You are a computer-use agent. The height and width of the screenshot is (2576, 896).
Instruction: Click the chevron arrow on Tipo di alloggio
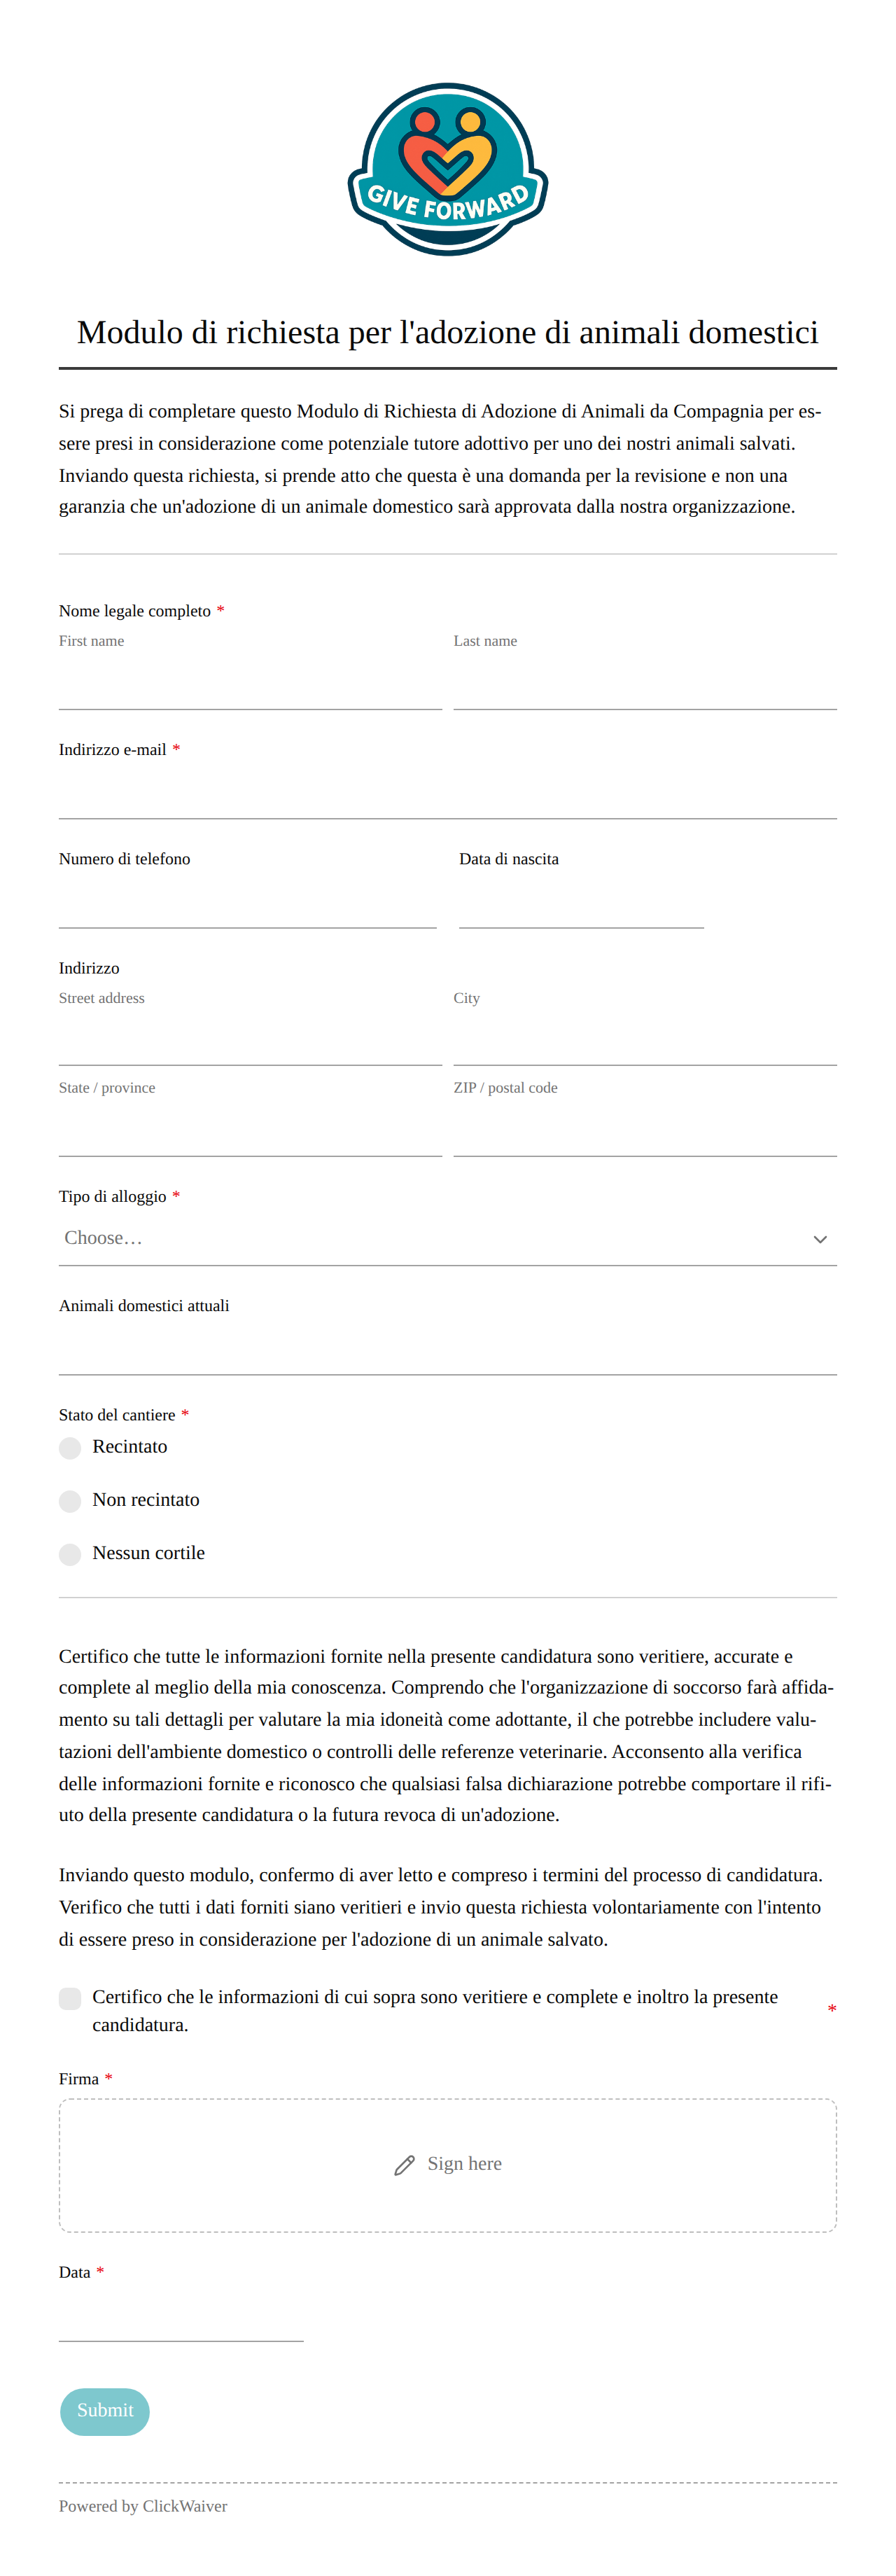point(820,1239)
